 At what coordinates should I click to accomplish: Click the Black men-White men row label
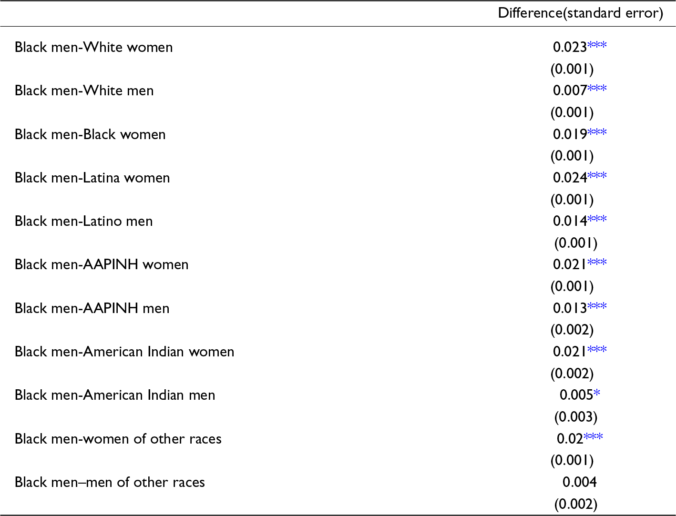(84, 91)
